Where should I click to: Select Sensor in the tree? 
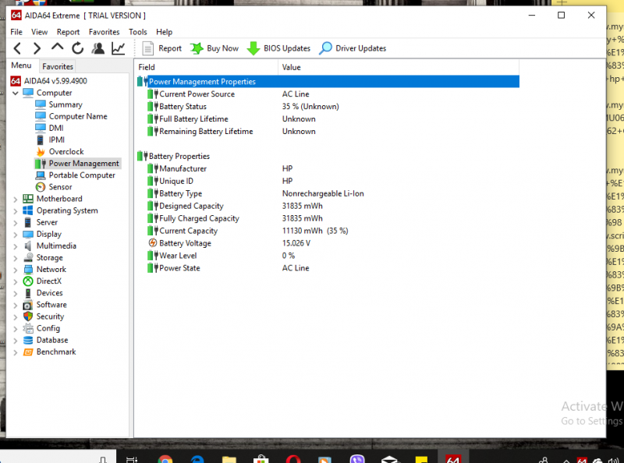pyautogui.click(x=60, y=187)
